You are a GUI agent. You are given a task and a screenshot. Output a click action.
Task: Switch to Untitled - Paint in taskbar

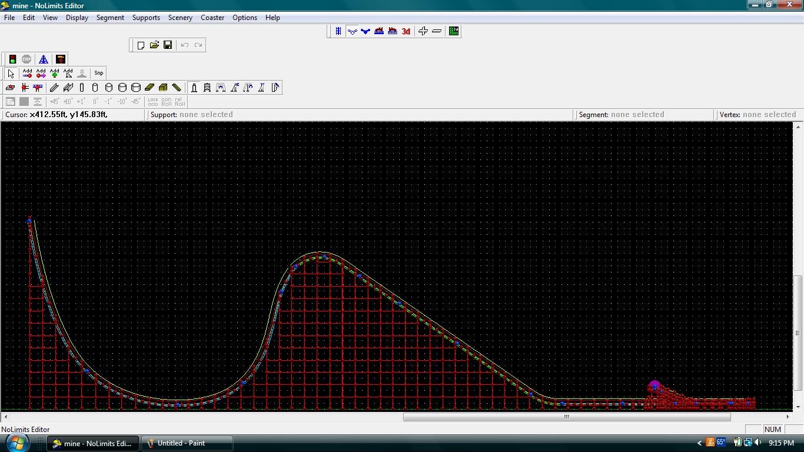pyautogui.click(x=187, y=443)
